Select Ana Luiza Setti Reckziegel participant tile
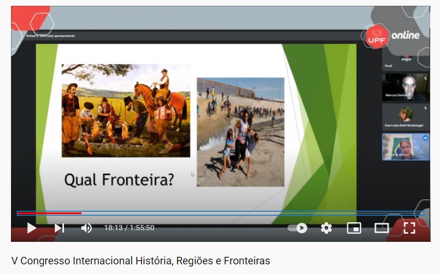440x273 pixels. pos(405,117)
